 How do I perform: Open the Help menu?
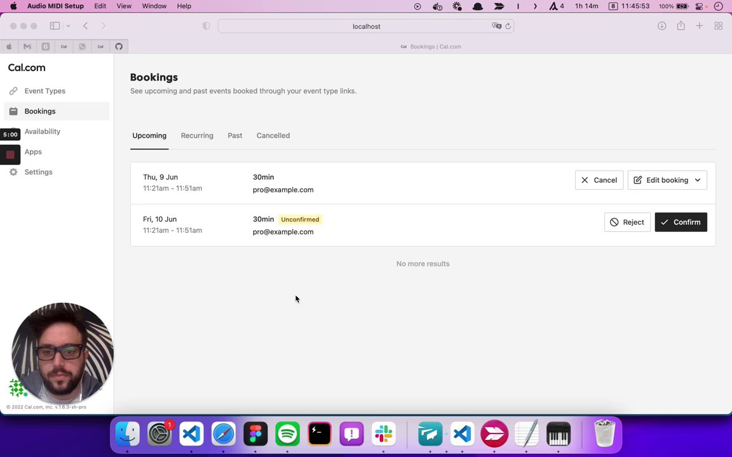pyautogui.click(x=184, y=6)
